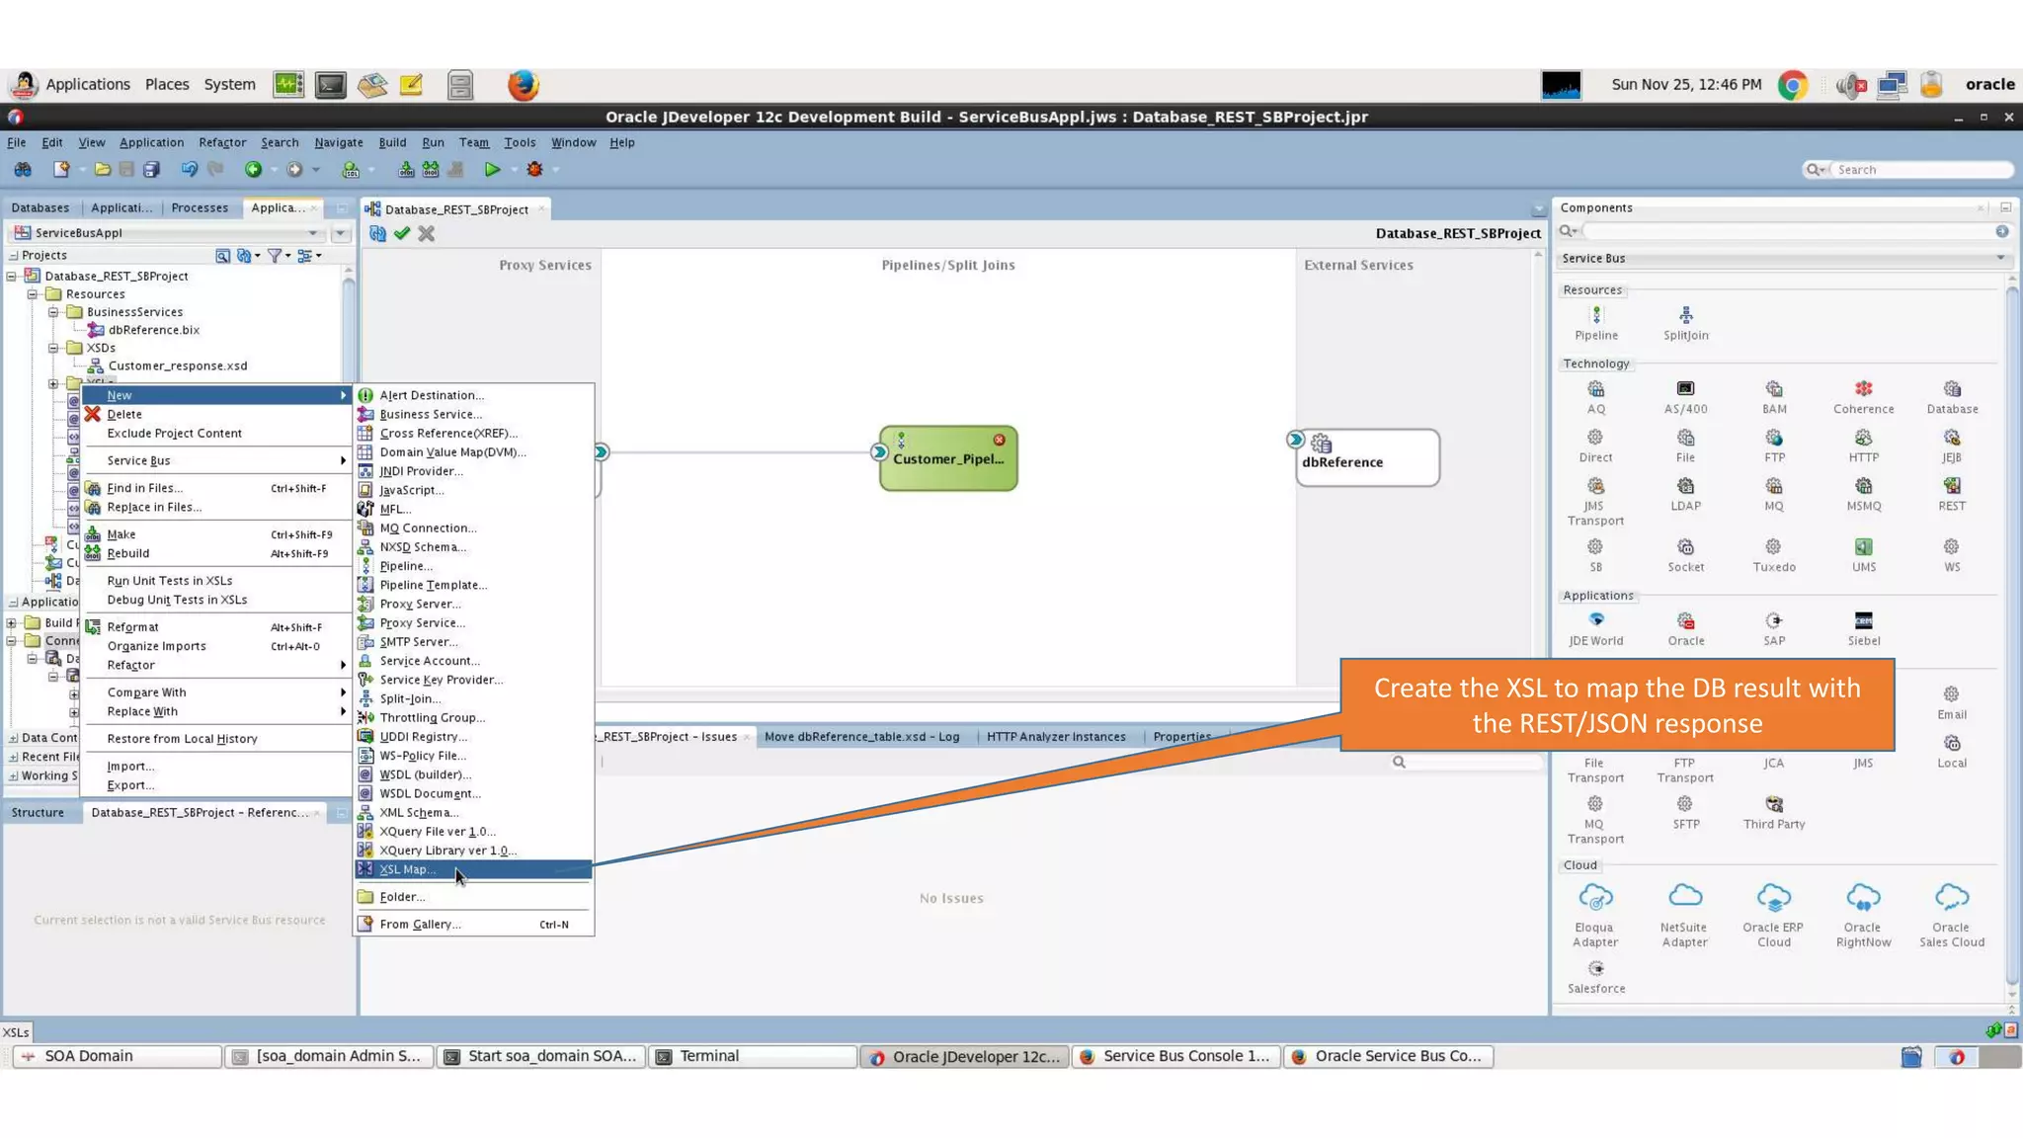Pick the AS/400 technology adapter

[x=1685, y=397]
